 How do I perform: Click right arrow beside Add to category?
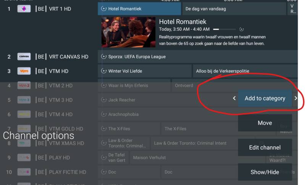pyautogui.click(x=296, y=98)
